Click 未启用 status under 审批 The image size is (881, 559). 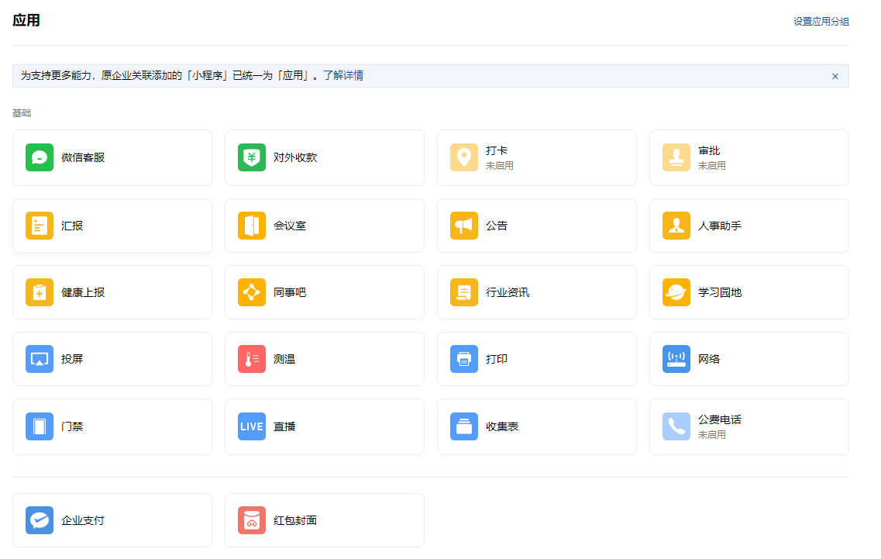coord(712,166)
